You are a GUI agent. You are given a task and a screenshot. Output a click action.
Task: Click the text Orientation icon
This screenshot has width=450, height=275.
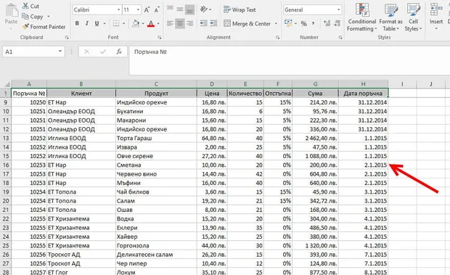(204, 9)
